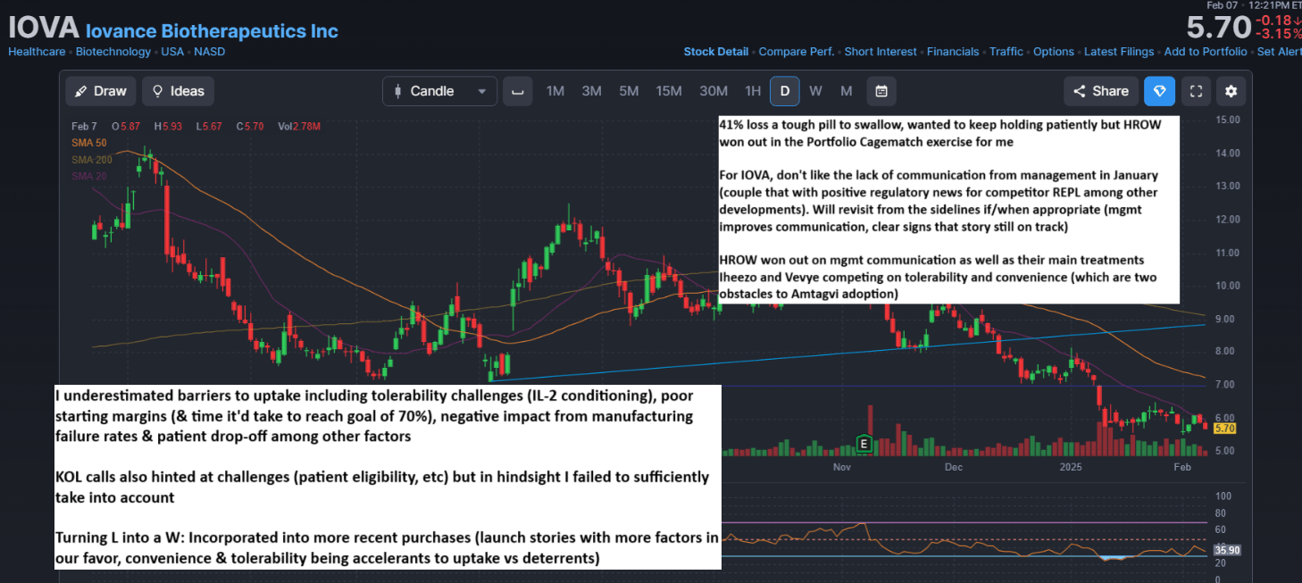Screen dimensions: 1302x583
Task: Select the D daily interval
Action: [785, 91]
